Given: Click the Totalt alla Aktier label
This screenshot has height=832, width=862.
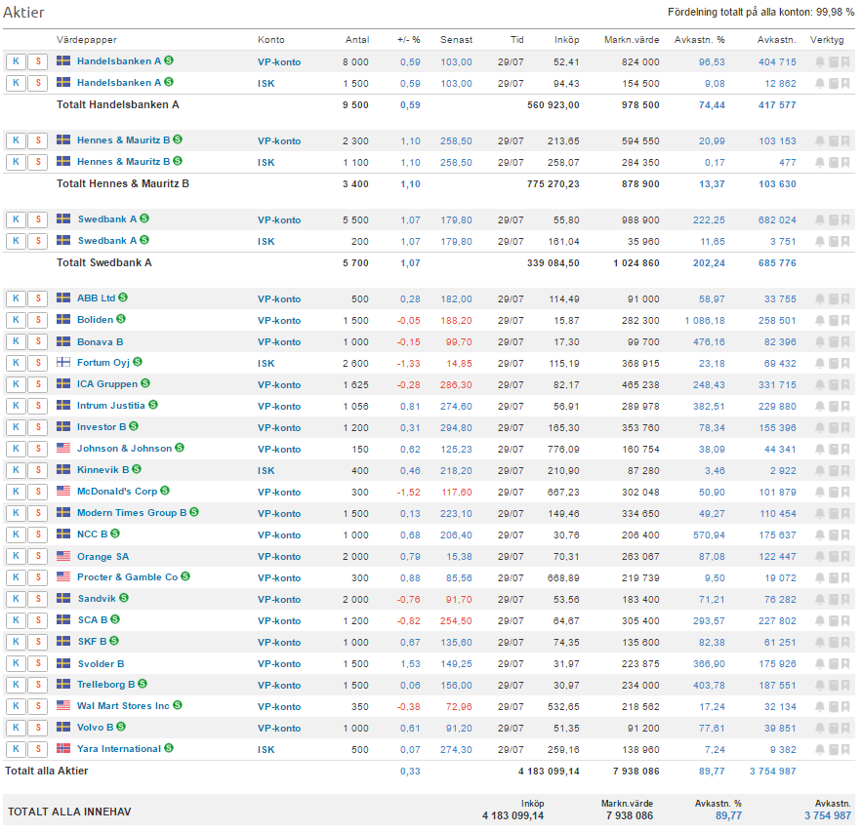Looking at the screenshot, I should tap(47, 771).
